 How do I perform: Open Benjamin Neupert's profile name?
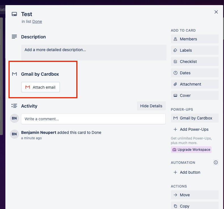click(x=39, y=132)
